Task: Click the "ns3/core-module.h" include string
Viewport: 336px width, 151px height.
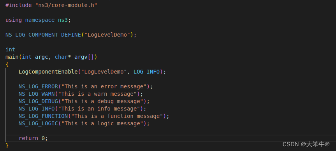Action: point(66,5)
